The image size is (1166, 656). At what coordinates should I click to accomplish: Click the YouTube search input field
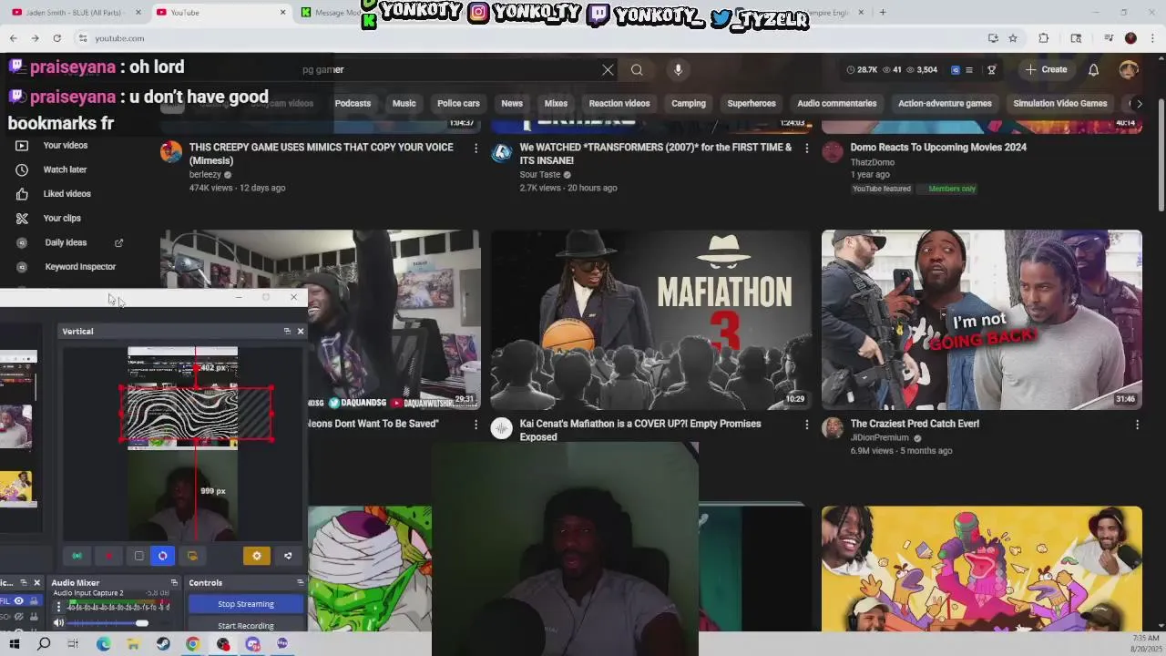(446, 69)
